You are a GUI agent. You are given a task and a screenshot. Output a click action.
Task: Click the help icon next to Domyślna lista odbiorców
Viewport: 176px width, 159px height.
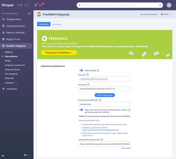pyautogui.click(x=100, y=100)
